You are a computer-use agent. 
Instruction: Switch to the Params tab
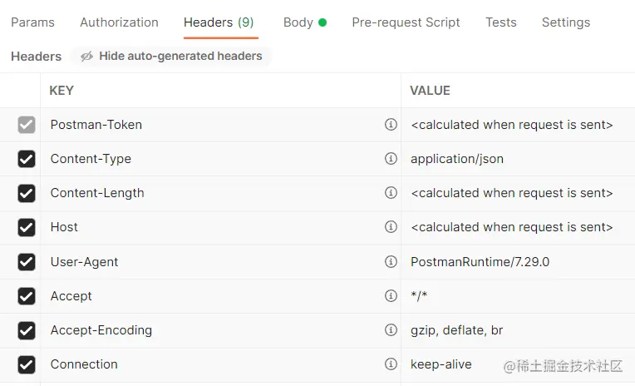click(x=32, y=22)
